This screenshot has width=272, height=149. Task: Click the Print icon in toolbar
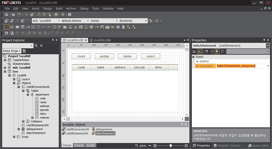56,15
